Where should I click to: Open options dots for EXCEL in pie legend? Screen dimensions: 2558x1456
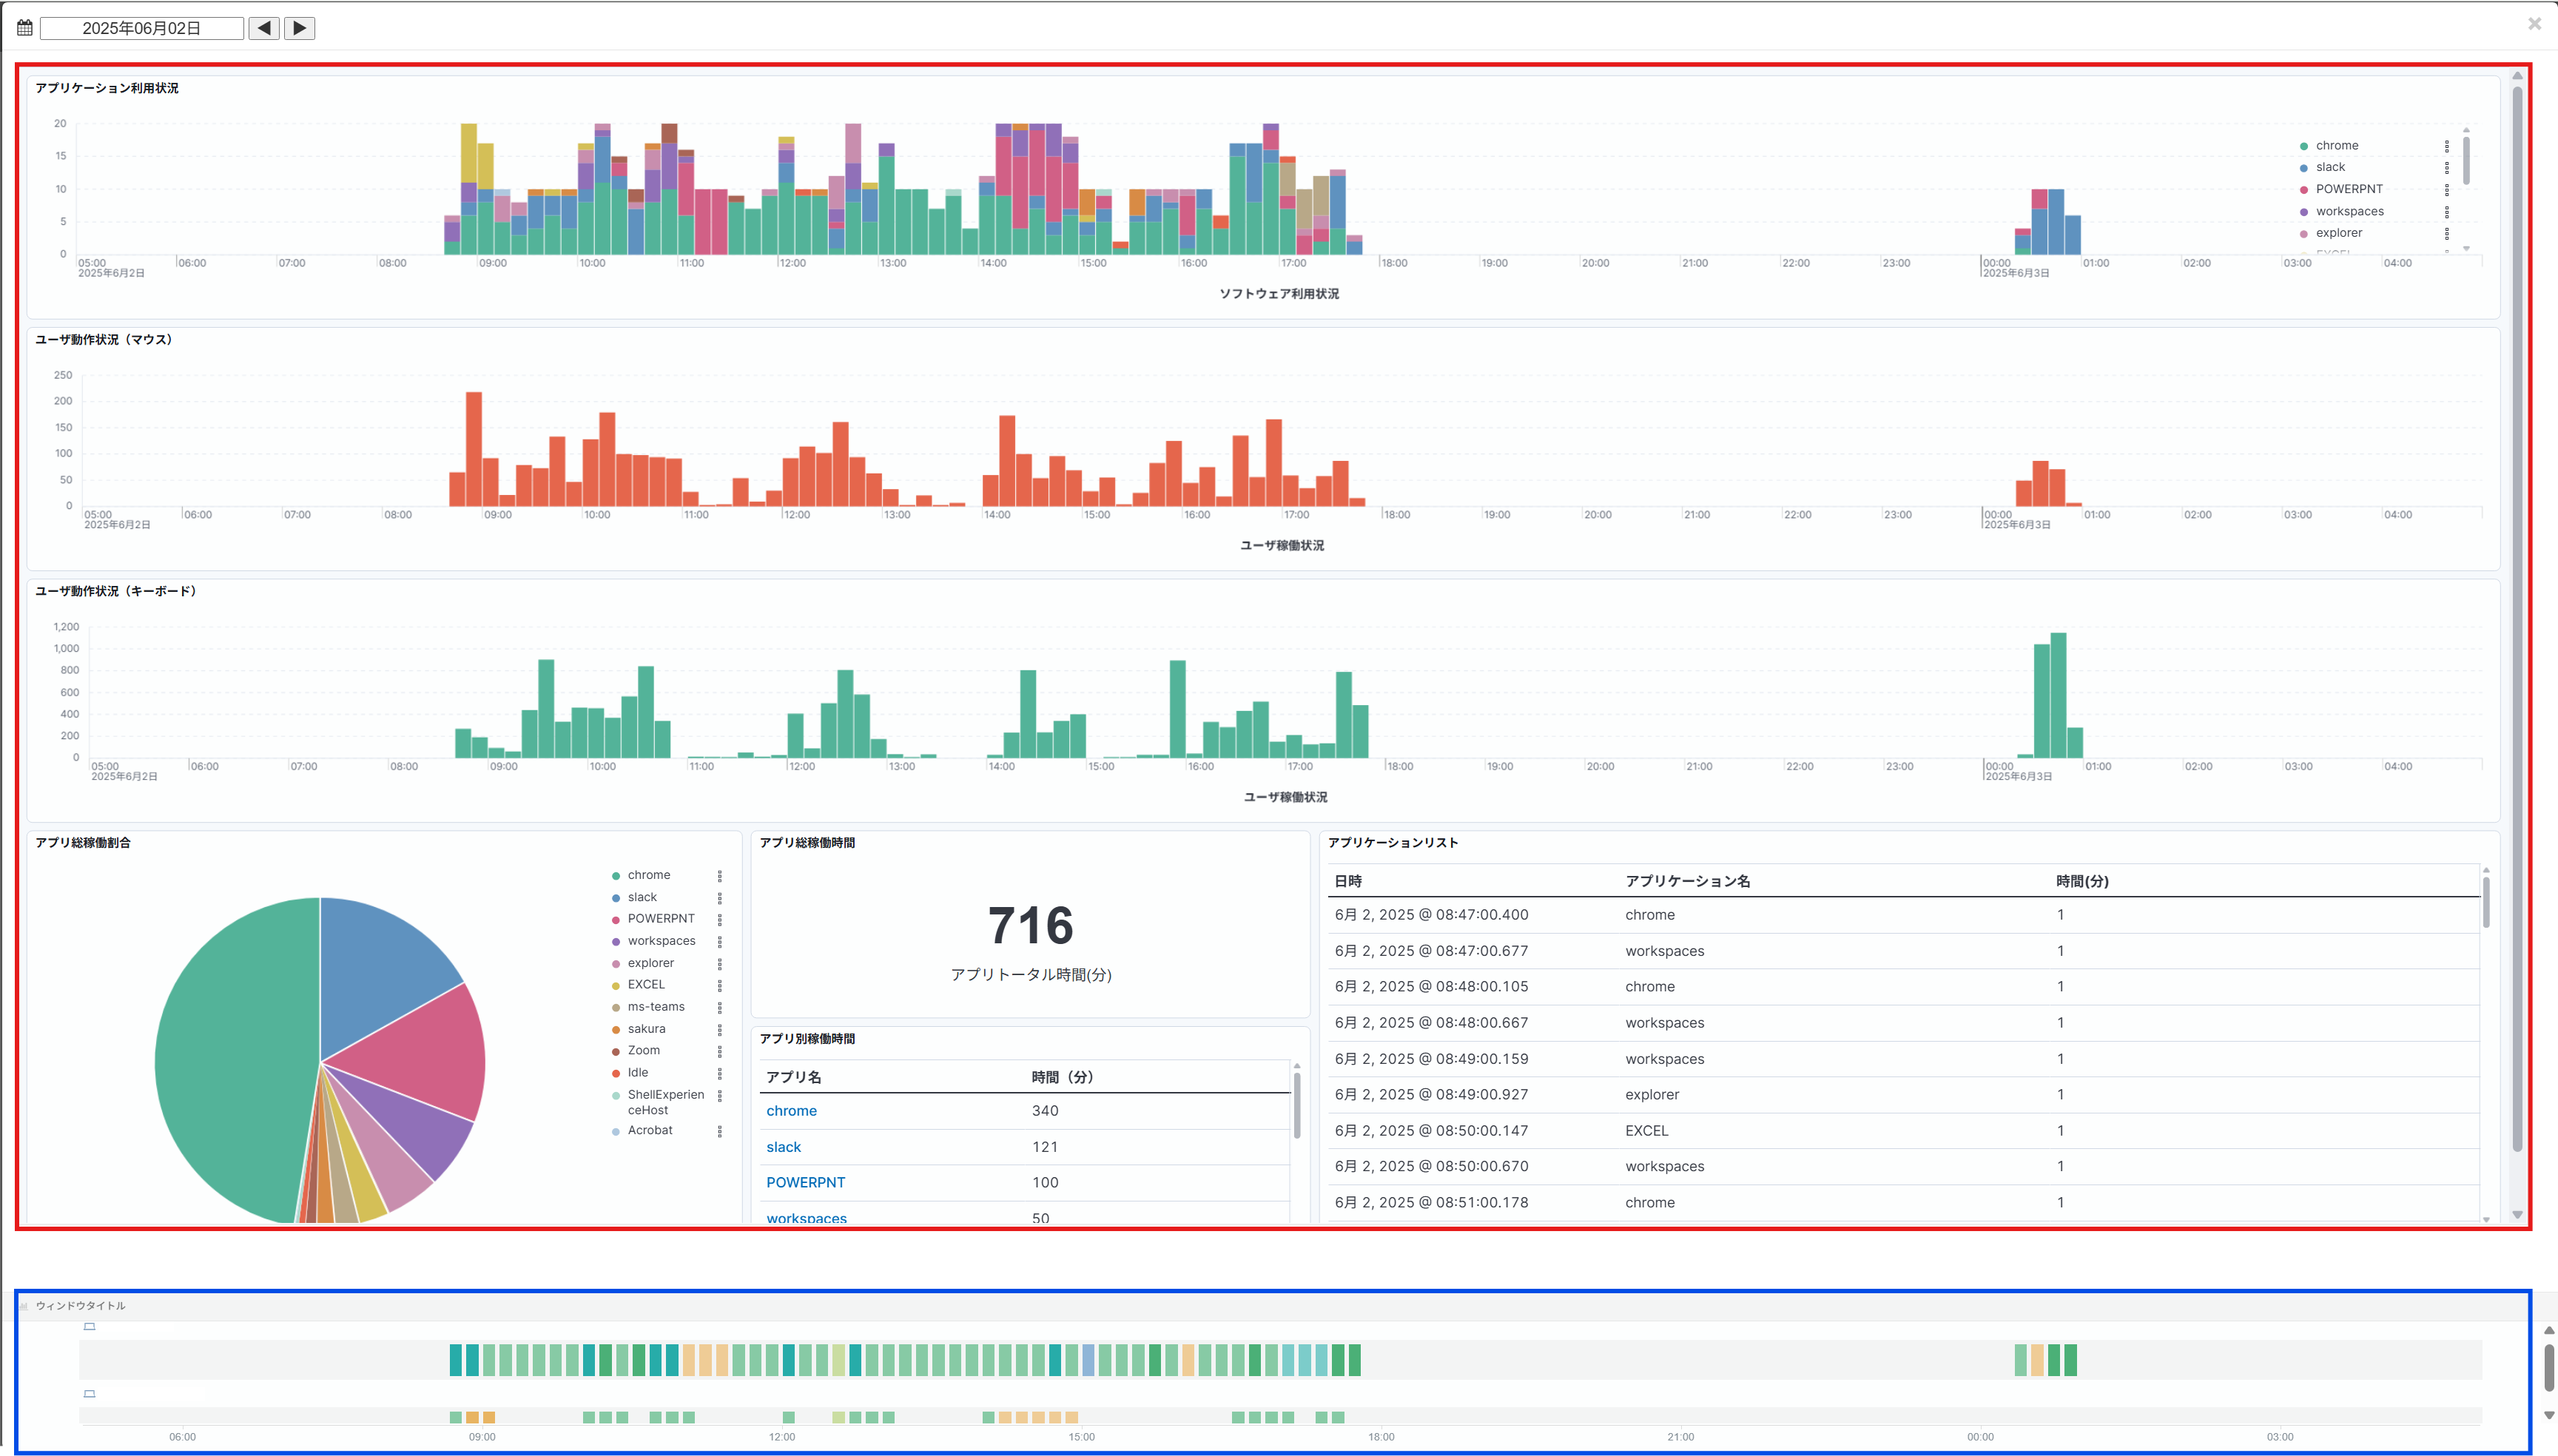[719, 985]
